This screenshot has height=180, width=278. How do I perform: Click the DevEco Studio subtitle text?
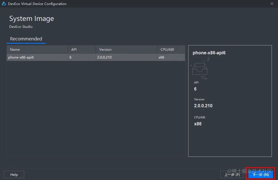coord(21,27)
